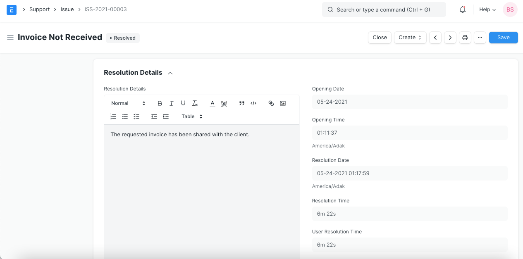Insert an image into Resolution Details

(x=283, y=103)
